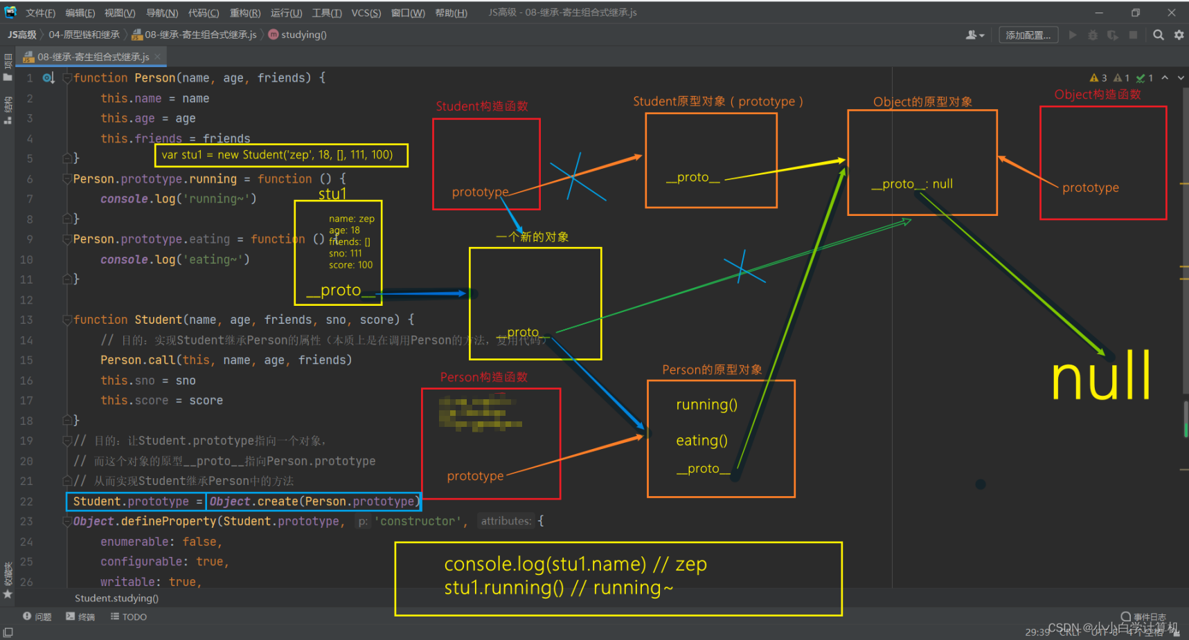Click the CRLF line separator indicator
The height and width of the screenshot is (640, 1189).
pyautogui.click(x=1070, y=632)
